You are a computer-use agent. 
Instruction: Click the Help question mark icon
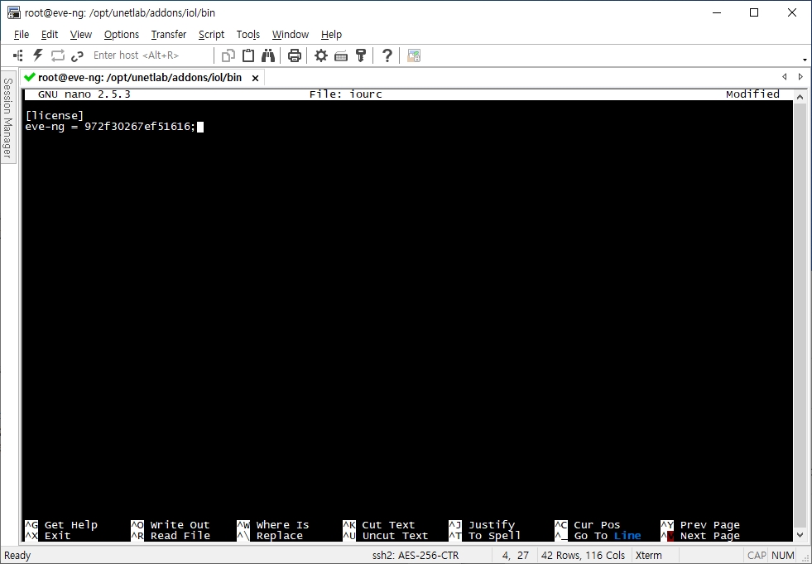coord(387,55)
